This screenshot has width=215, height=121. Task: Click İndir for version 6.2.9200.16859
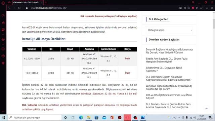(127, 58)
